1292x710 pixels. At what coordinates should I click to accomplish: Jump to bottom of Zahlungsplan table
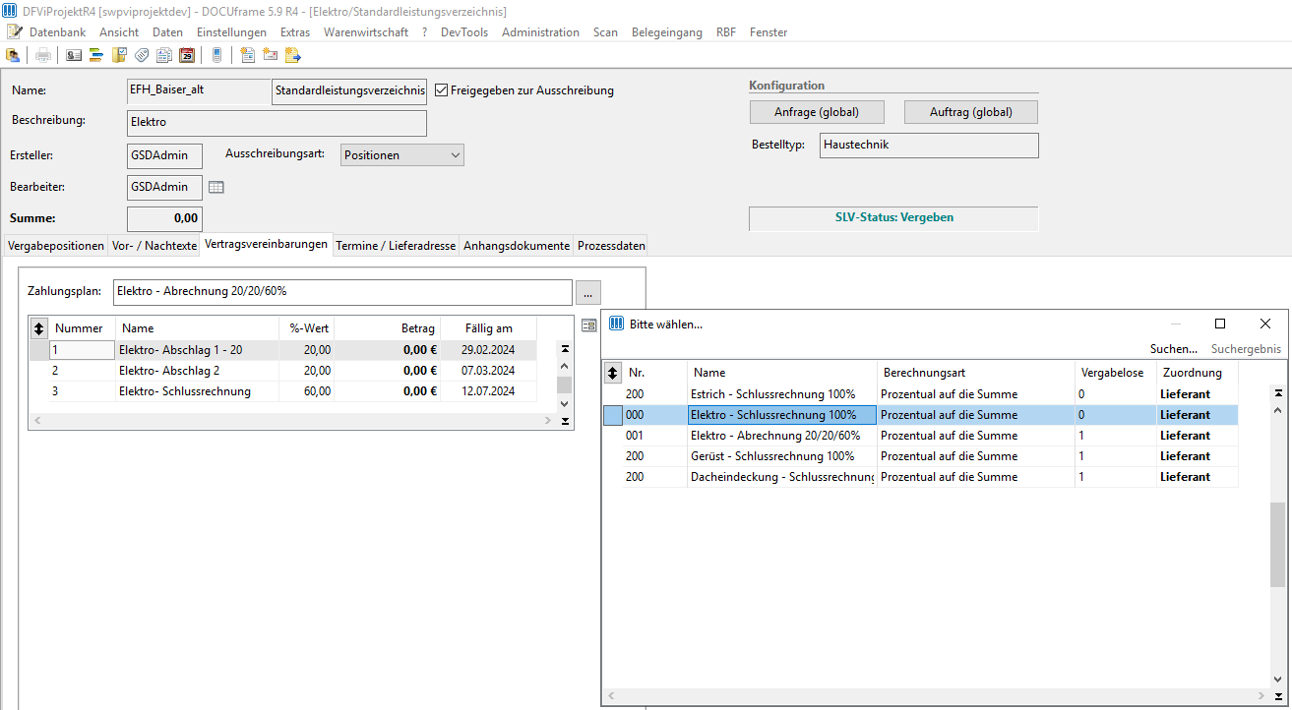coord(564,421)
